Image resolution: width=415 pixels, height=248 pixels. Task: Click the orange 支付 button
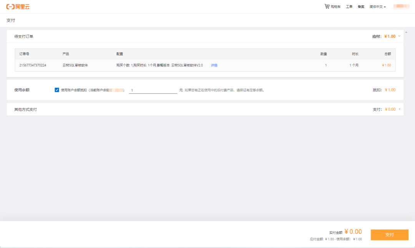click(389, 235)
